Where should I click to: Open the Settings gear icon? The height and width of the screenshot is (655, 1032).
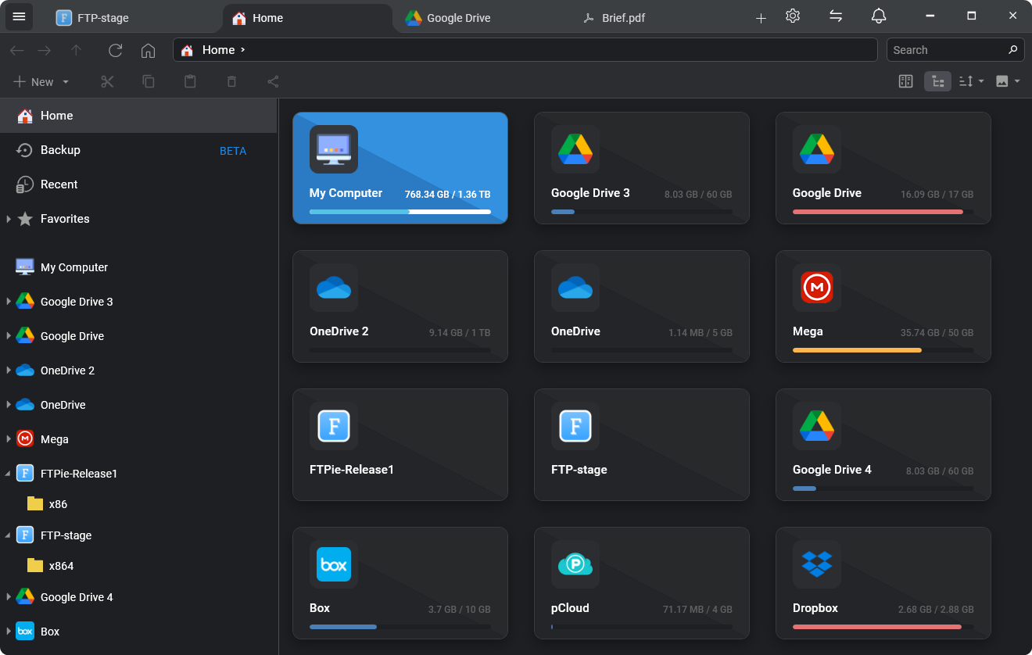(x=792, y=16)
